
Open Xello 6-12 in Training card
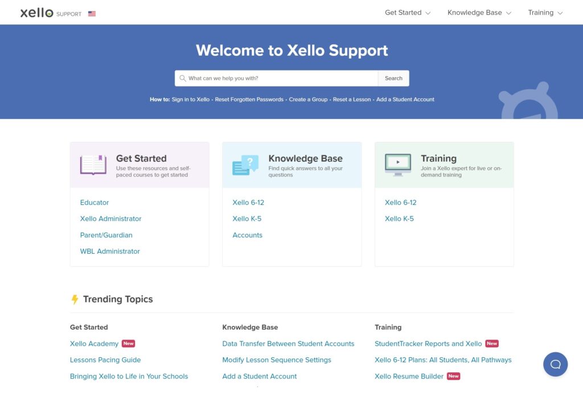point(401,203)
